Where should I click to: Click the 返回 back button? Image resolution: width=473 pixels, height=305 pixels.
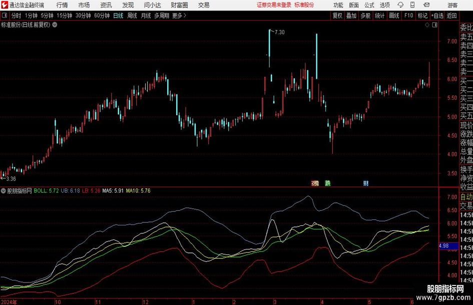pyautogui.click(x=451, y=16)
